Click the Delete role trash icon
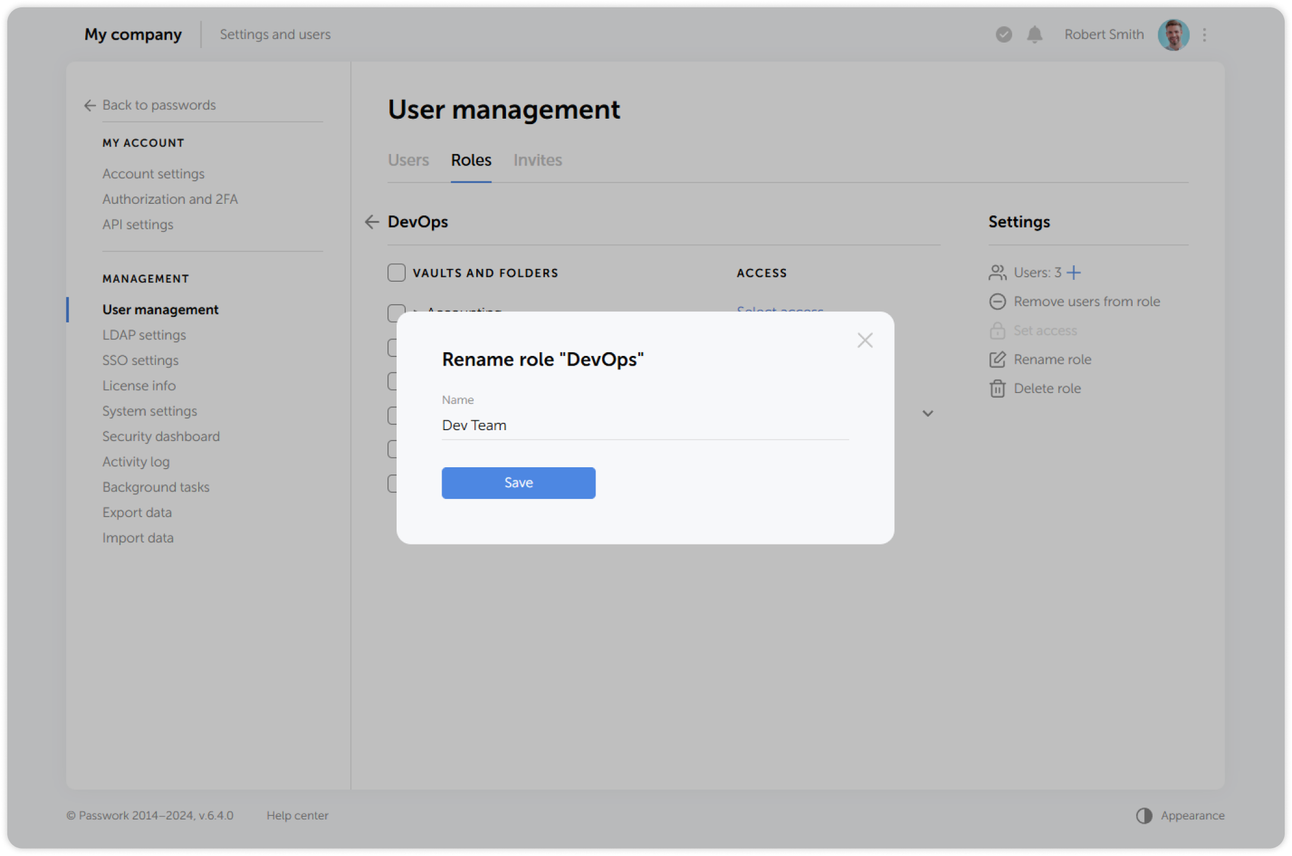Screen dimensions: 1292x856 click(998, 388)
